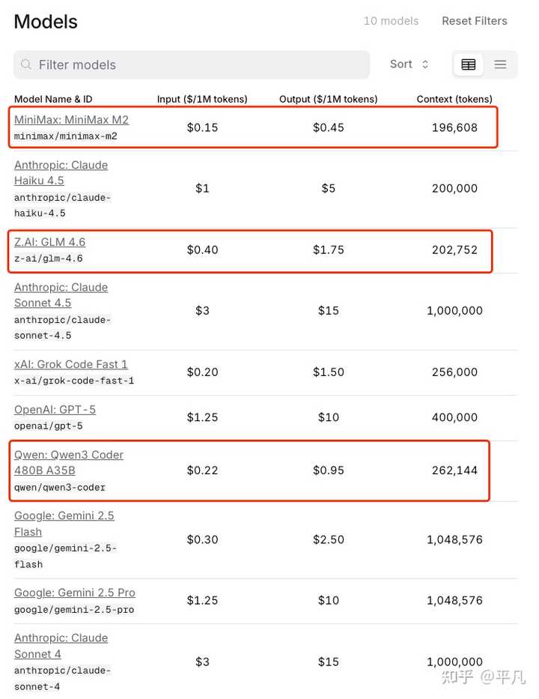Switch to table view layout icon
This screenshot has width=539, height=699.
[x=469, y=65]
